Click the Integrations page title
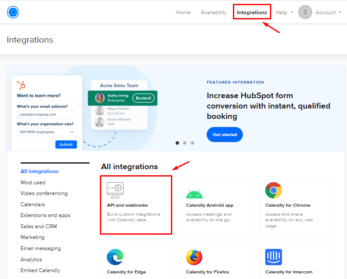Screen dimensions: 347x279 point(30,40)
